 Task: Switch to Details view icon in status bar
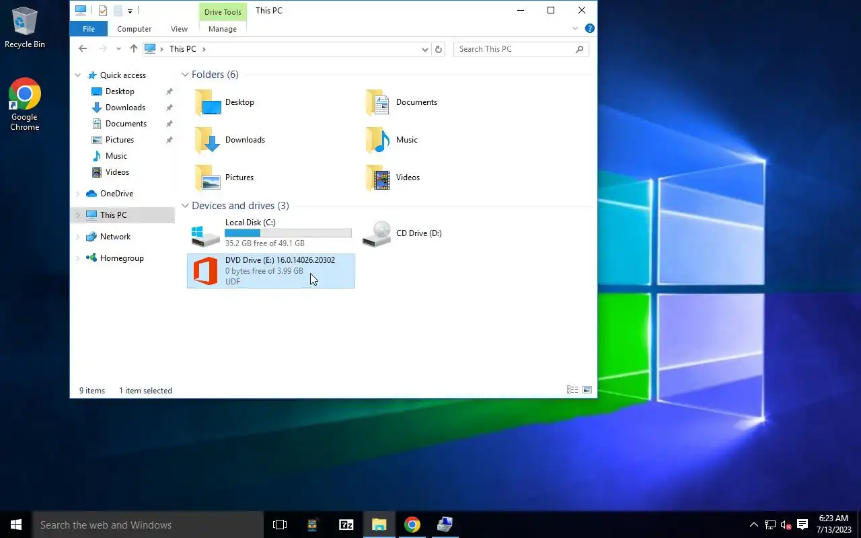(x=572, y=390)
